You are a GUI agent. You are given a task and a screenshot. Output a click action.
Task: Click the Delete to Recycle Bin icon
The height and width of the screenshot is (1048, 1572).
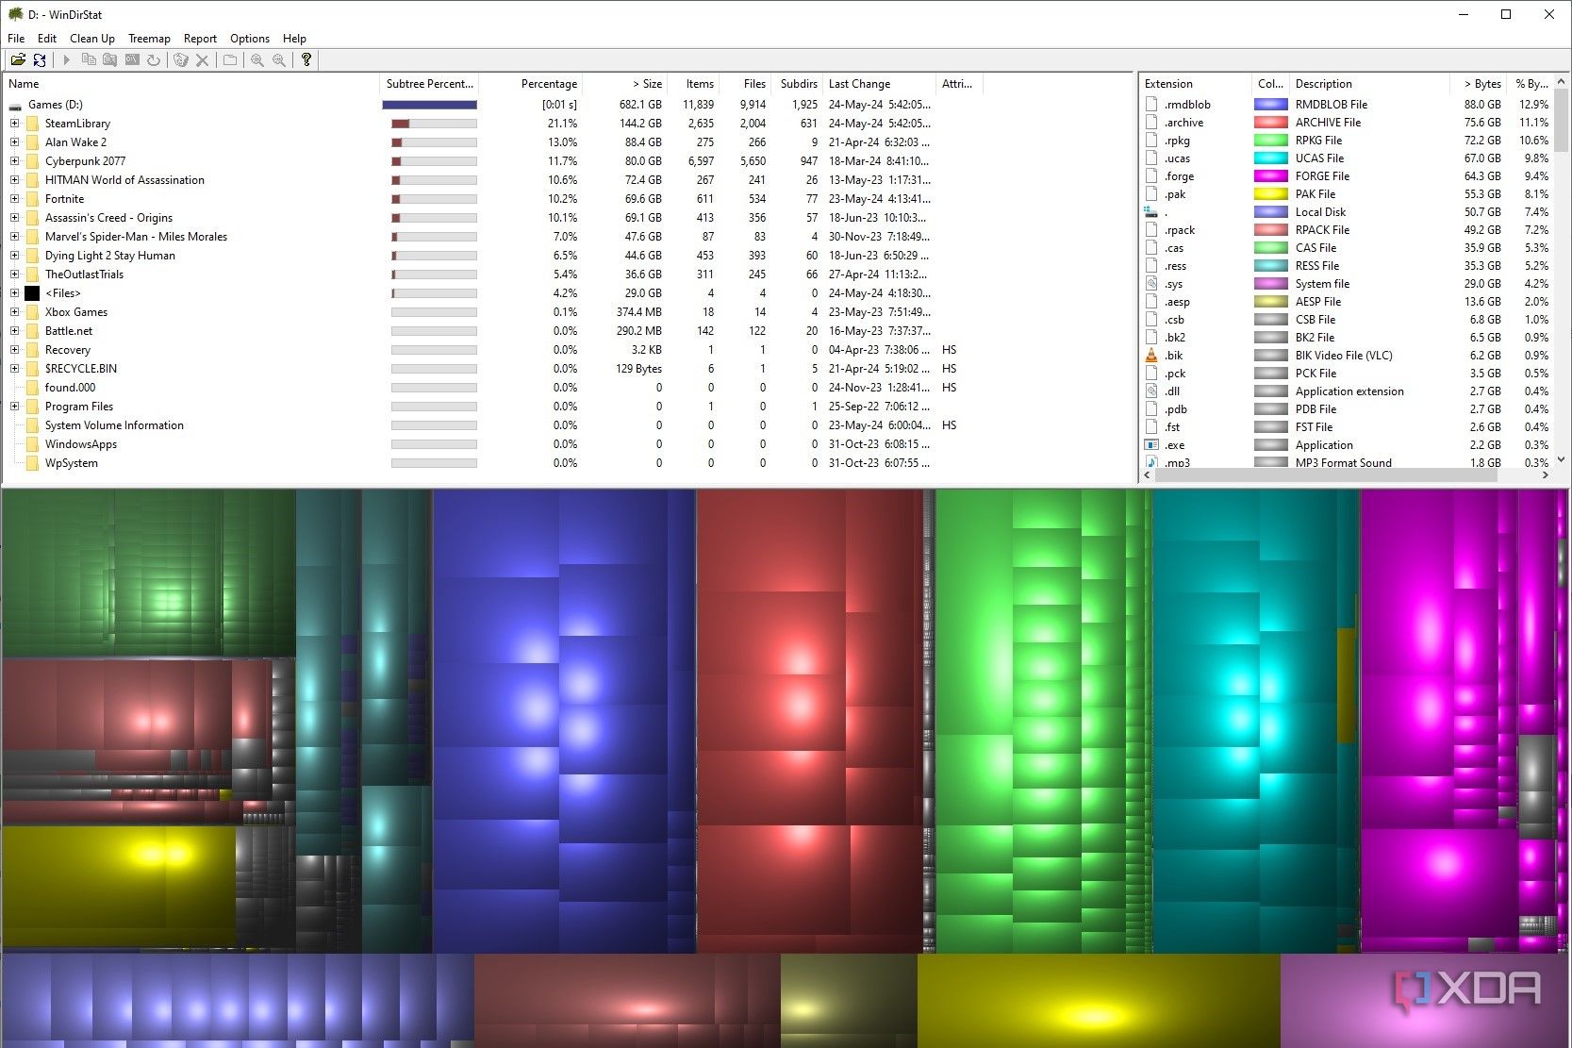(180, 60)
